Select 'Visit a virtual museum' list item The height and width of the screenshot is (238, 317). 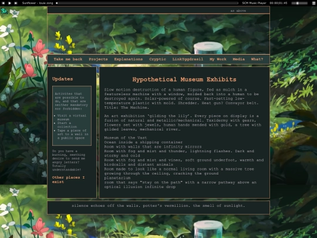[x=72, y=118]
